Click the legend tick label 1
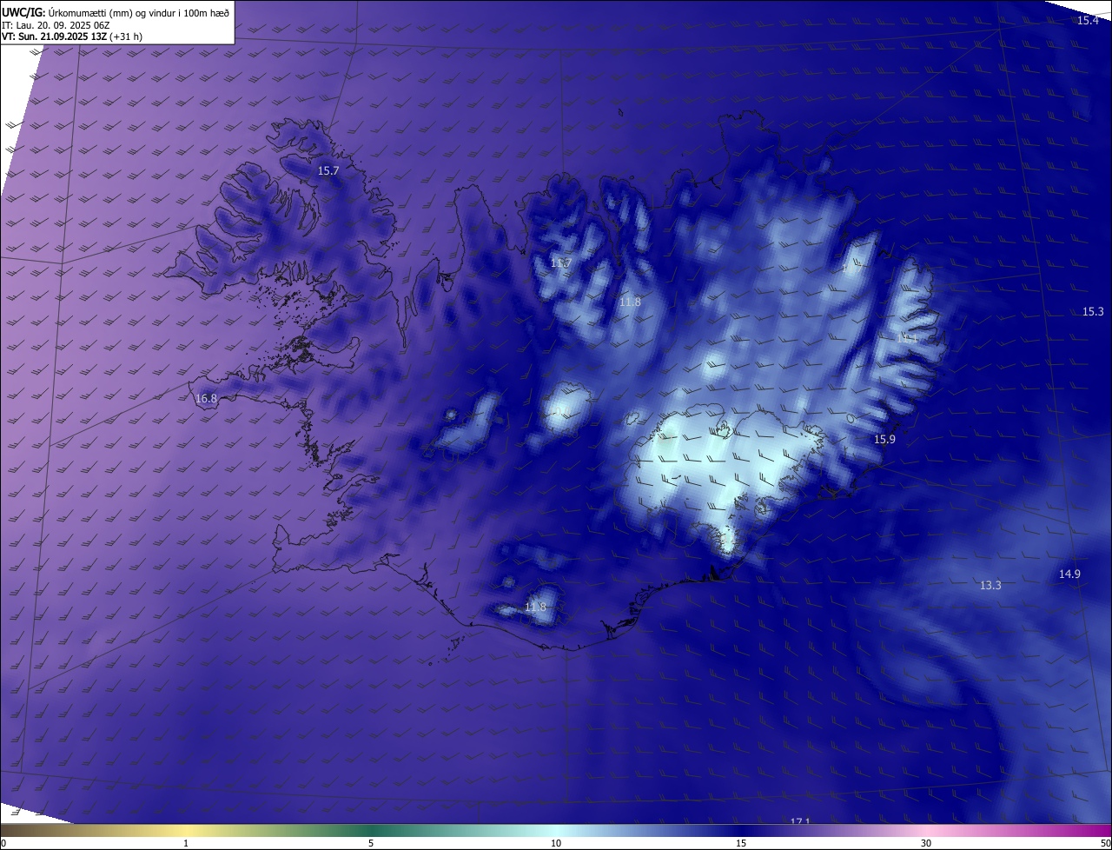Viewport: 1112px width, 850px height. [186, 843]
